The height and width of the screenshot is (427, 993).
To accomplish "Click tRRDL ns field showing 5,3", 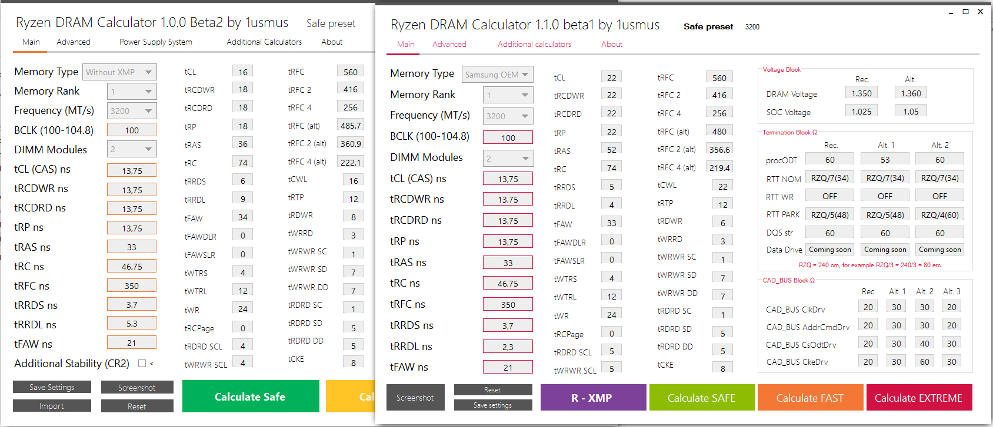I will pyautogui.click(x=132, y=324).
